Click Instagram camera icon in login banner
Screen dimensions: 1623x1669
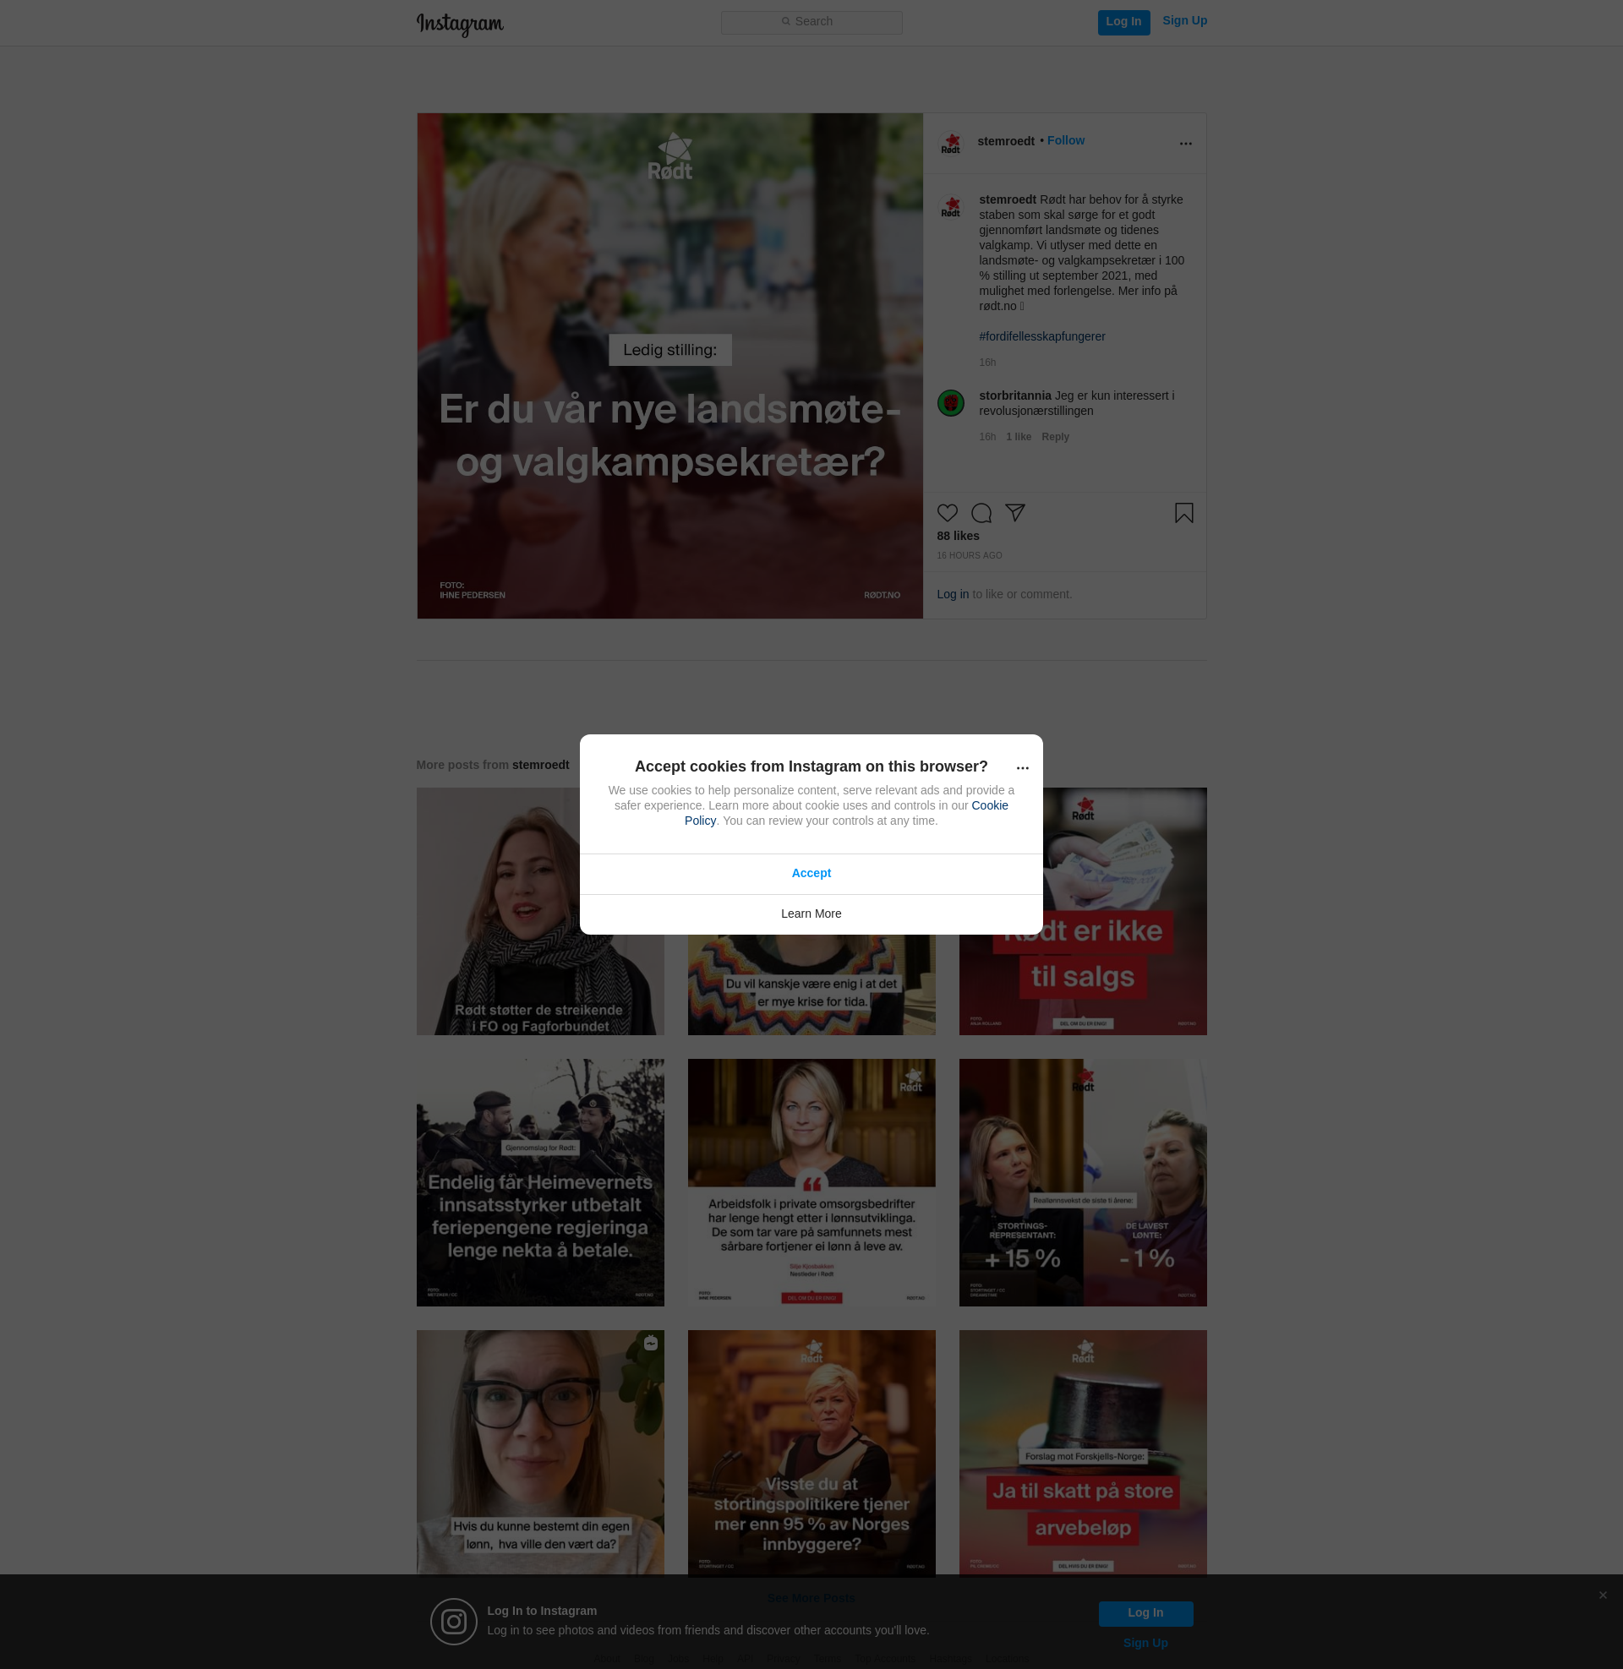pyautogui.click(x=453, y=1622)
